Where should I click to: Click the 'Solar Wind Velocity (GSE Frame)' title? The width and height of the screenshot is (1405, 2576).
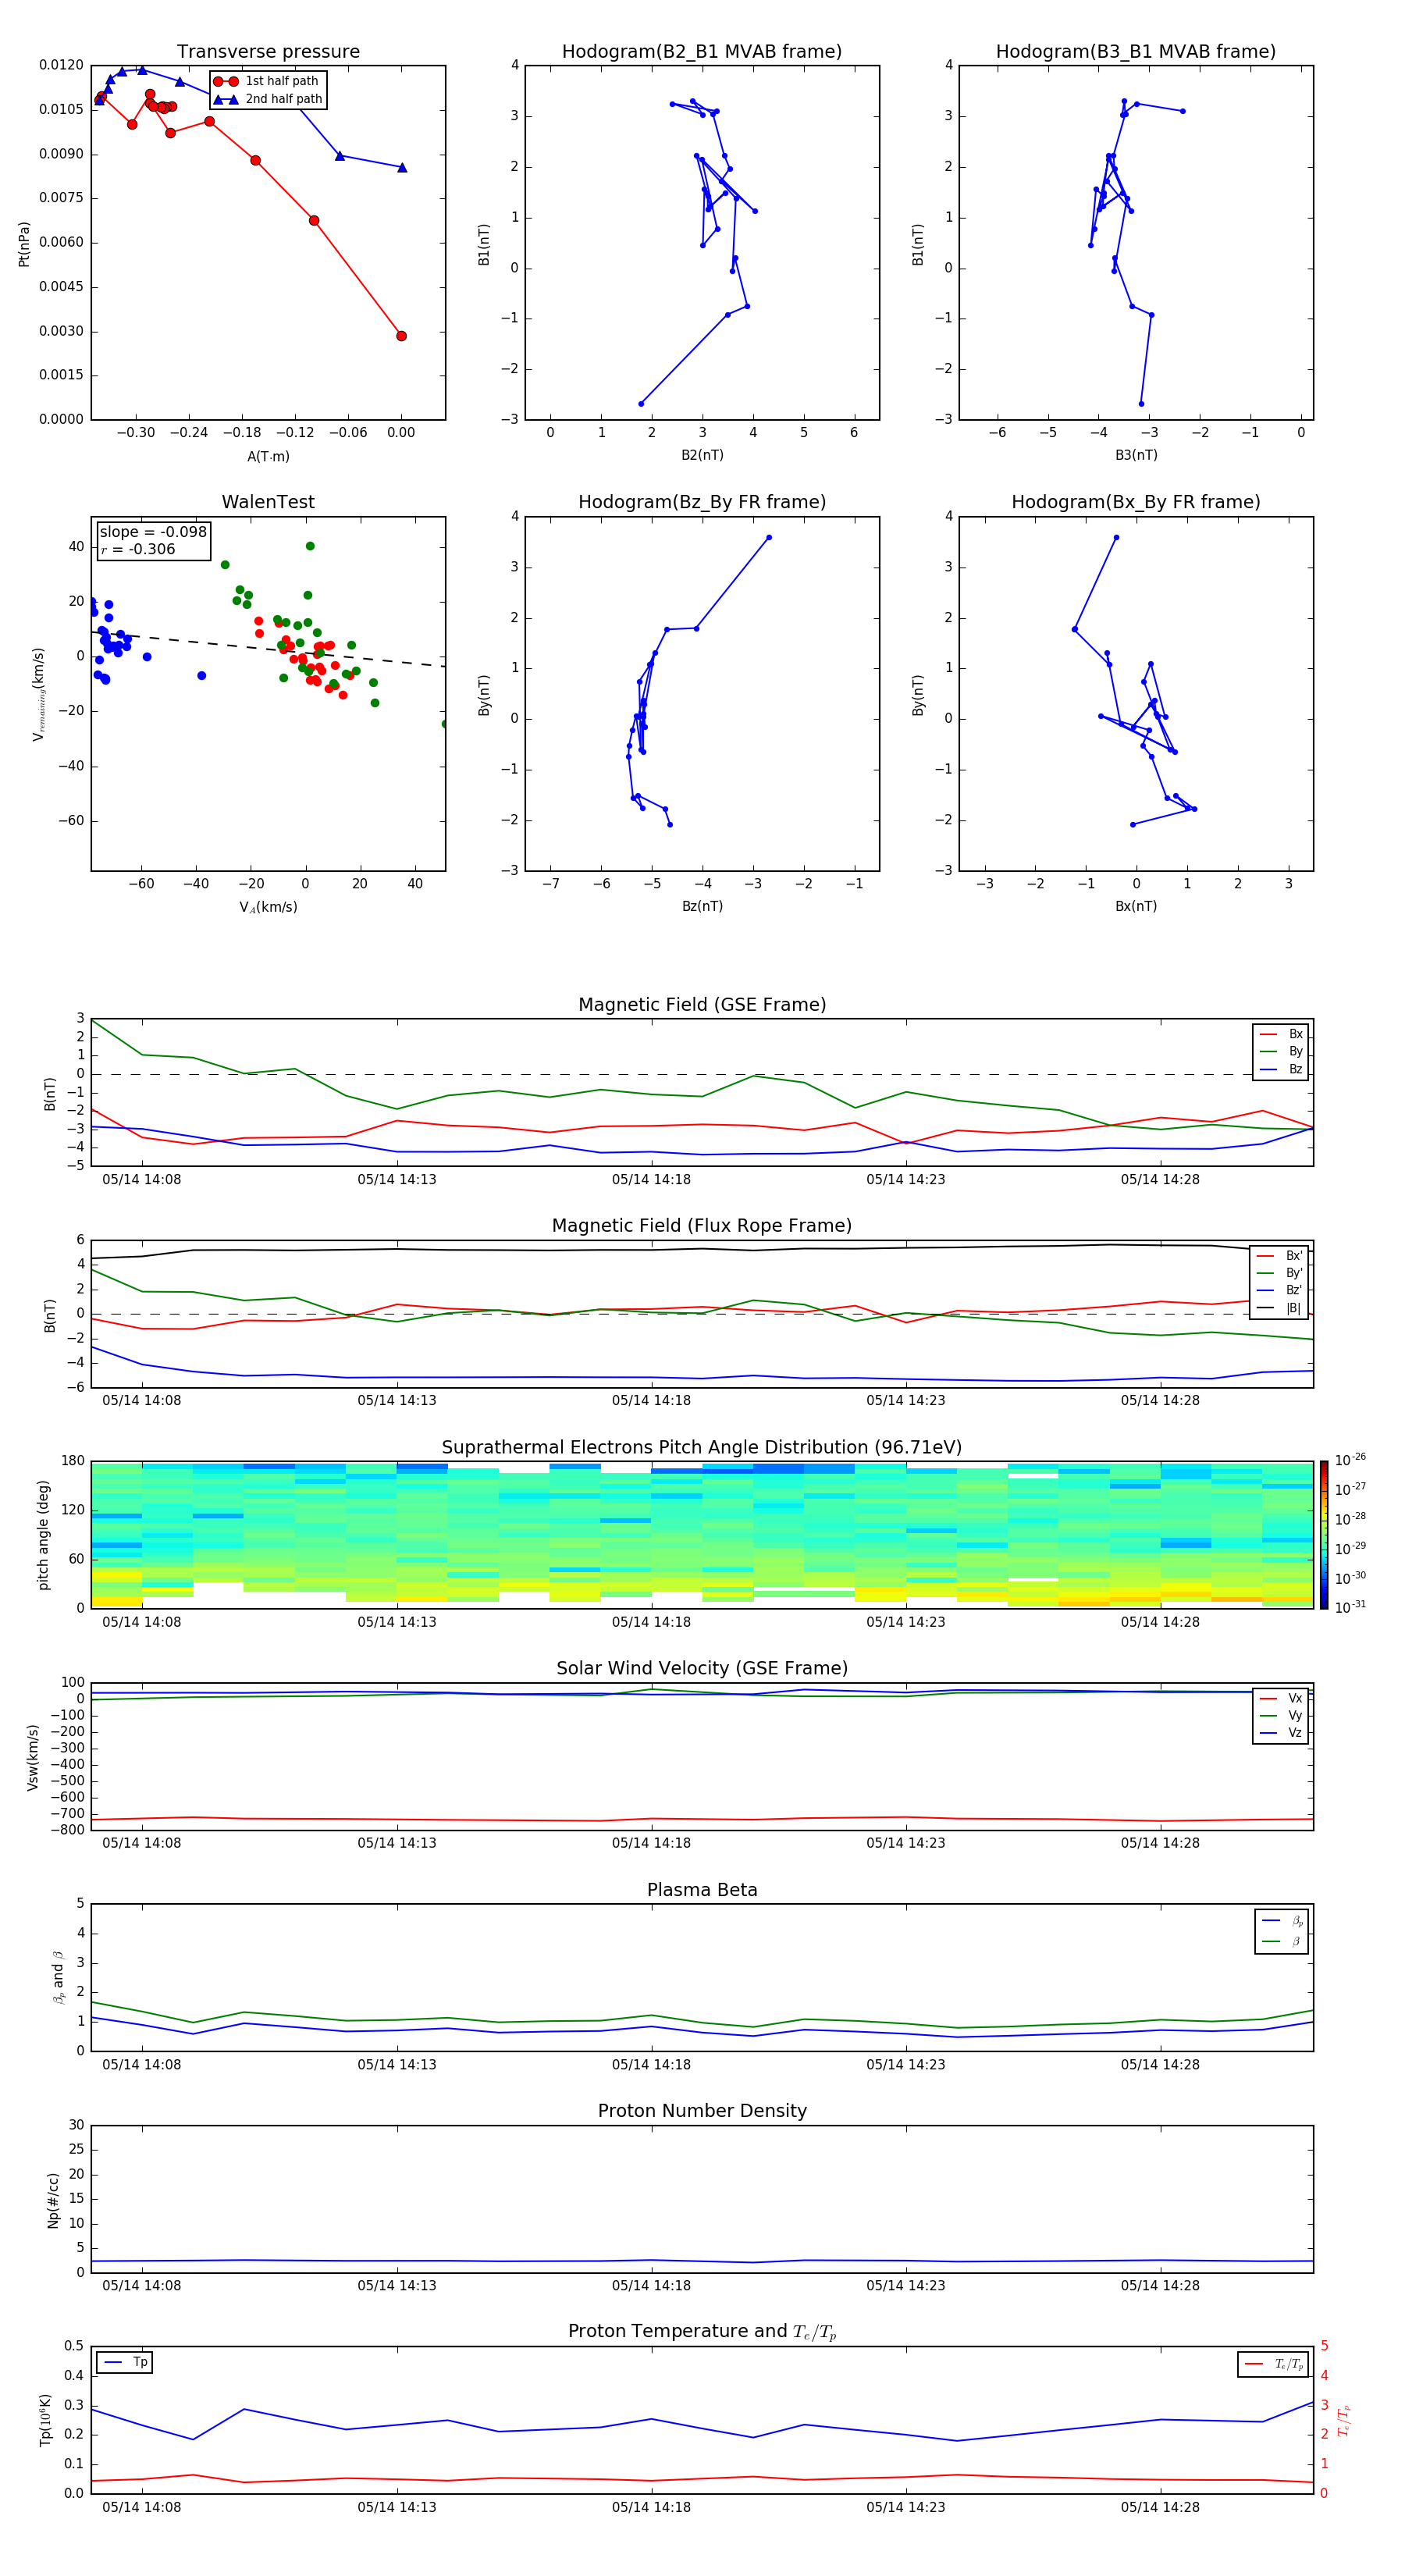[702, 1669]
